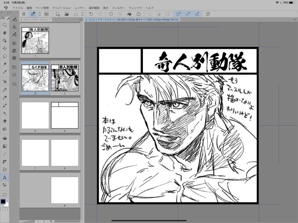Select the Blend tool
This screenshot has height=223, width=298.
(4, 129)
